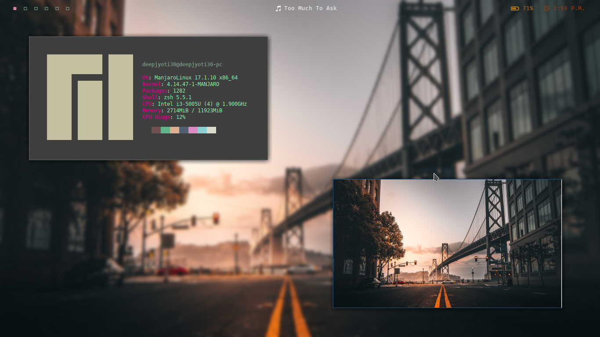Select the active pink workspace square
This screenshot has height=337, width=600.
point(14,8)
